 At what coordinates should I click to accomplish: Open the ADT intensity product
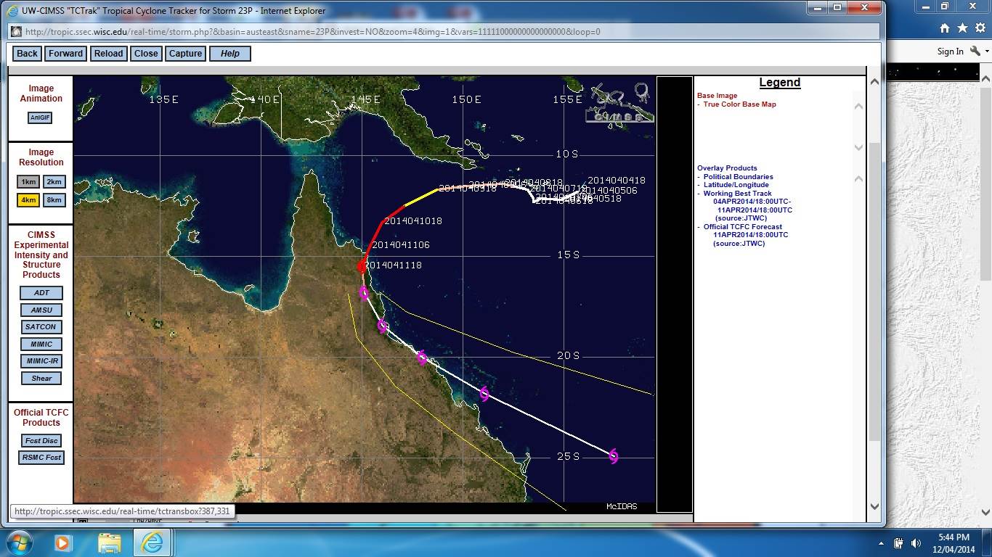point(41,293)
